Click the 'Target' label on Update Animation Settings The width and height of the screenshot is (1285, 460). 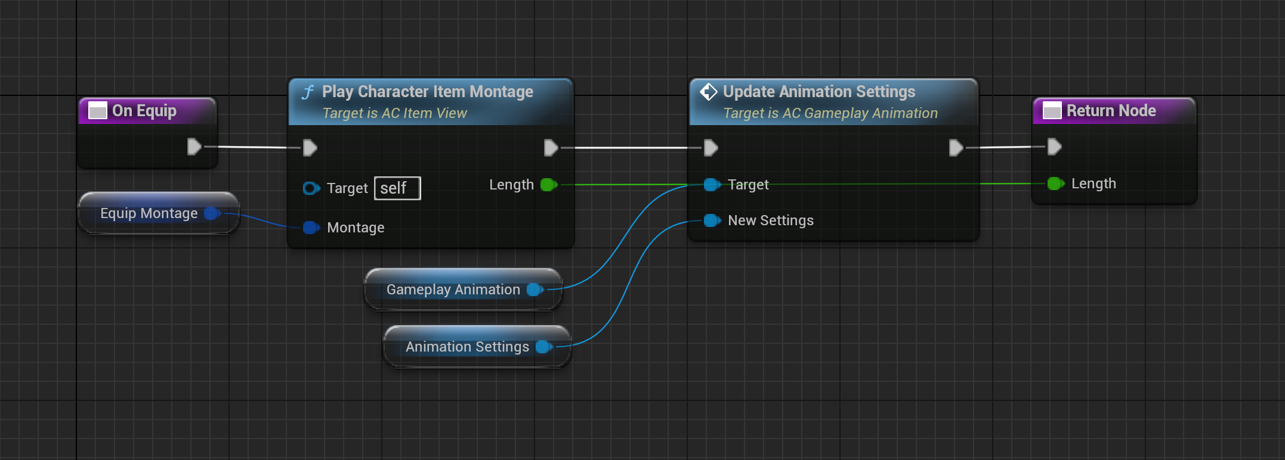(748, 185)
